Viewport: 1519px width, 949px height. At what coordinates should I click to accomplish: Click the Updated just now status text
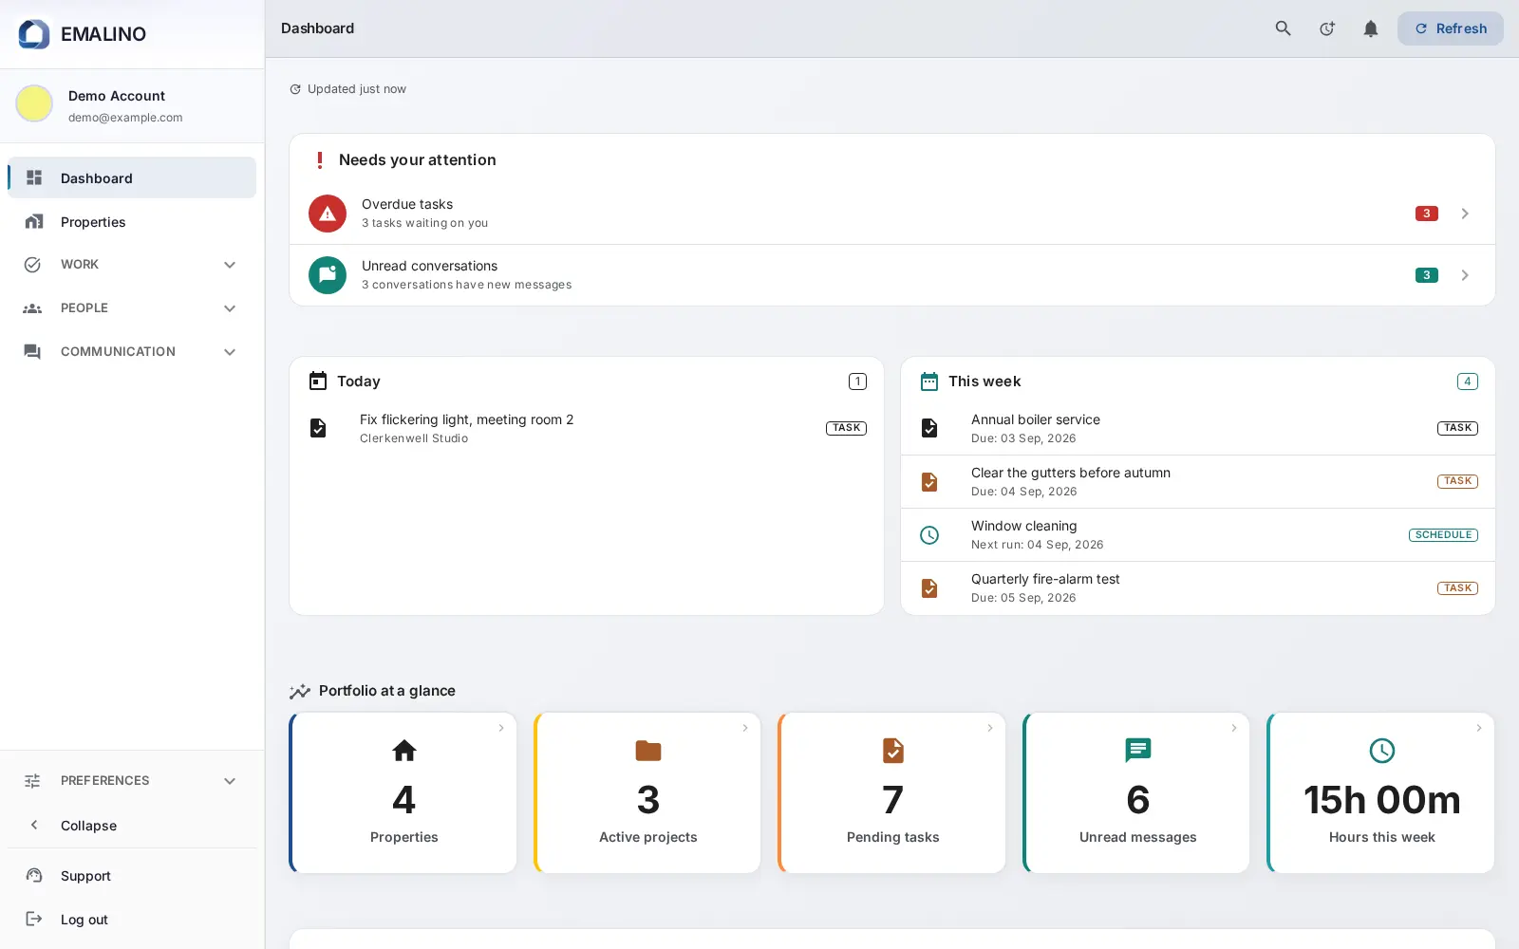(357, 89)
